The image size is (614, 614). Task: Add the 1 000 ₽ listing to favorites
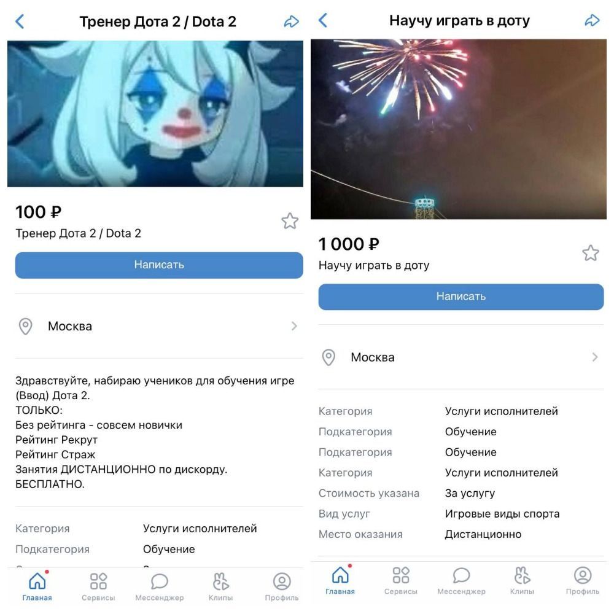pyautogui.click(x=591, y=253)
